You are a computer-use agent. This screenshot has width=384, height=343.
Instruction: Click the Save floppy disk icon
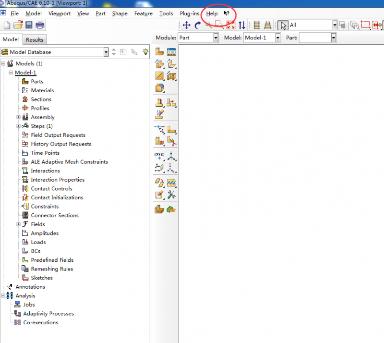tap(29, 25)
